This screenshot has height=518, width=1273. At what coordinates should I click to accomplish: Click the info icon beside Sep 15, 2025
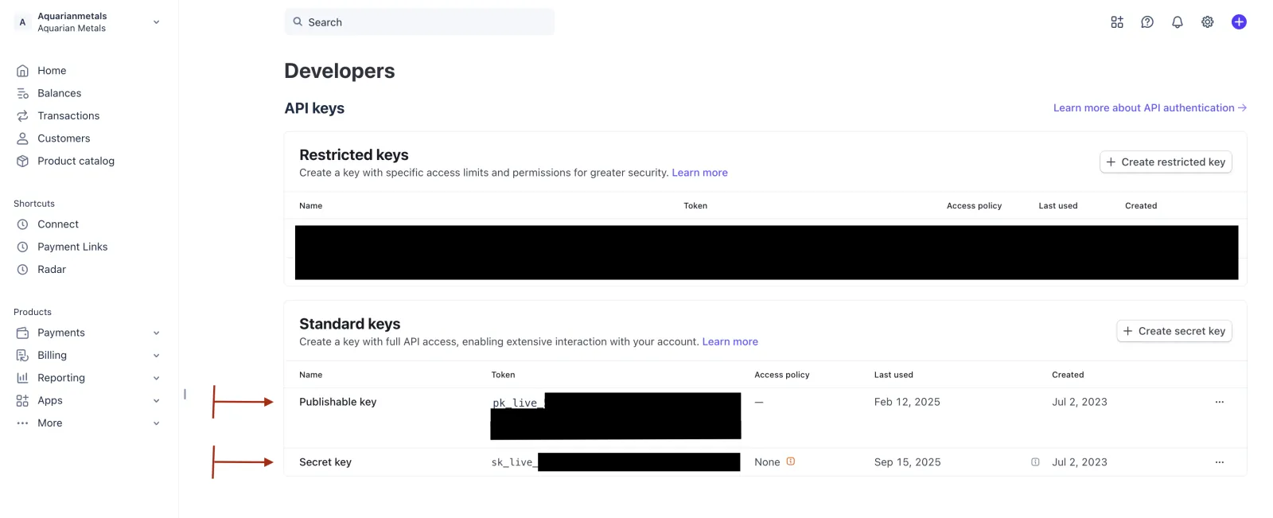1035,462
